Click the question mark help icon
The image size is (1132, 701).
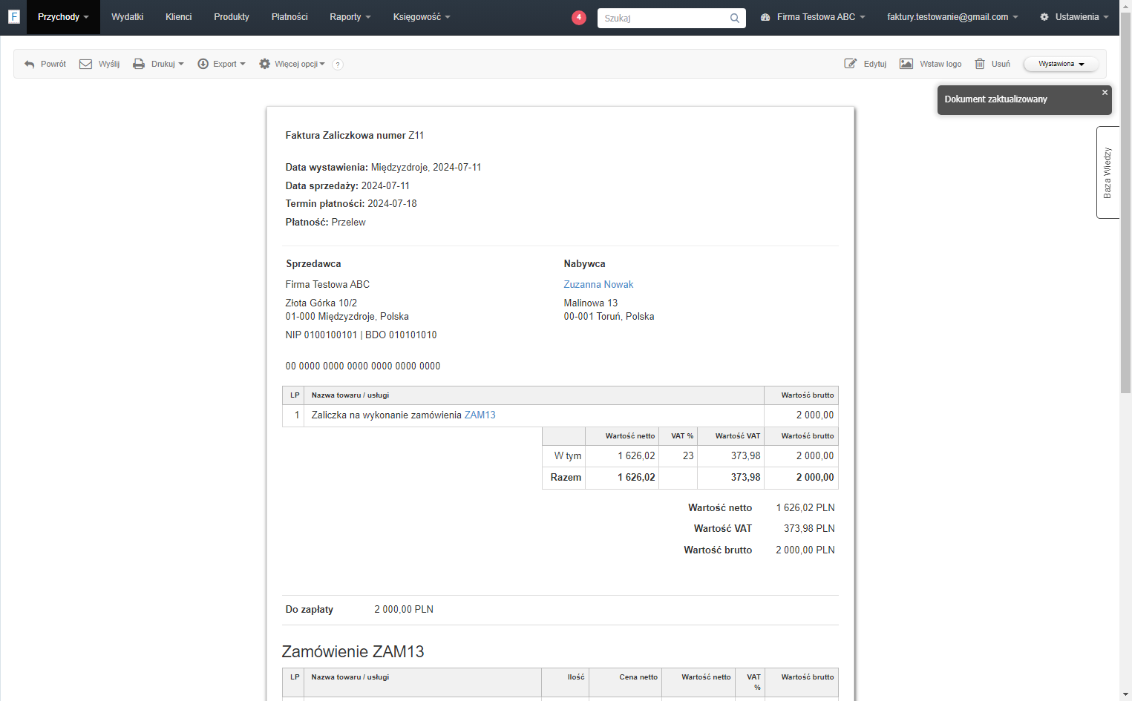(338, 65)
